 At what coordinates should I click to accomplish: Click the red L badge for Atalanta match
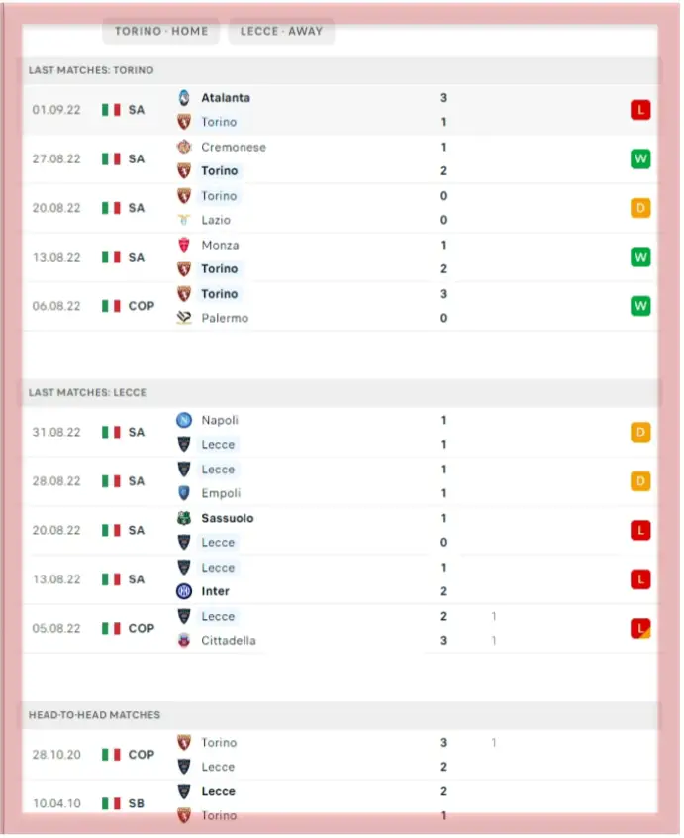[640, 110]
